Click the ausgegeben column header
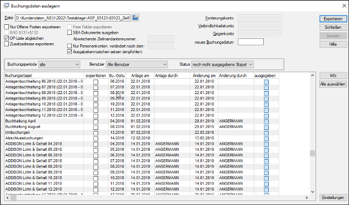 click(x=266, y=76)
